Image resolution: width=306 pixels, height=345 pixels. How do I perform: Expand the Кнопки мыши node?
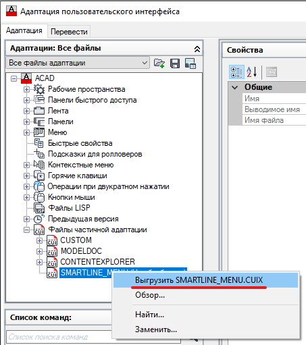tap(26, 197)
